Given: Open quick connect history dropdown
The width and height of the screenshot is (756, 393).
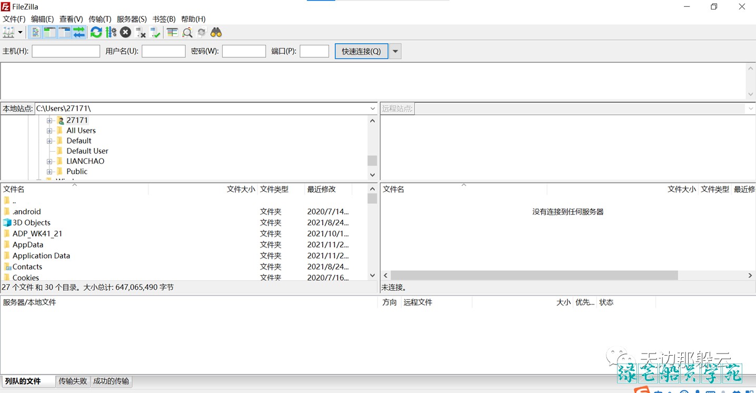Looking at the screenshot, I should (395, 51).
